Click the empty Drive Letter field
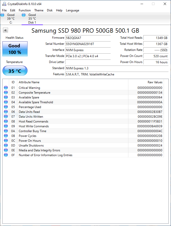Image resolution: width=171 pixels, height=226 pixels. click(88, 62)
